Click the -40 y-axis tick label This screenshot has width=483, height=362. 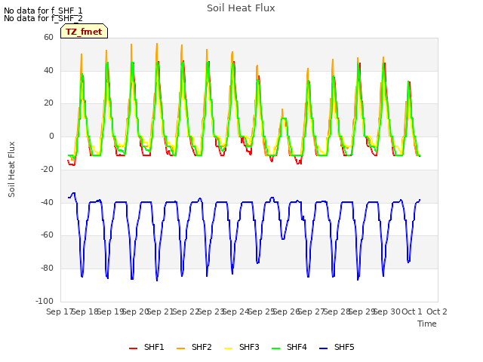click(47, 202)
